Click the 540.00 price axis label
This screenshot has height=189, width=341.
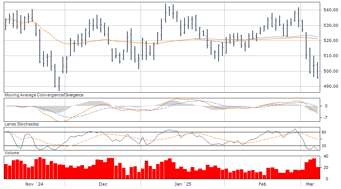(330, 10)
